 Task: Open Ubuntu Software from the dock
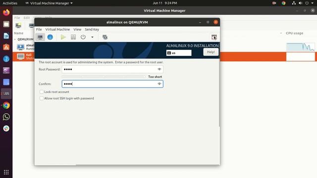pos(6,47)
